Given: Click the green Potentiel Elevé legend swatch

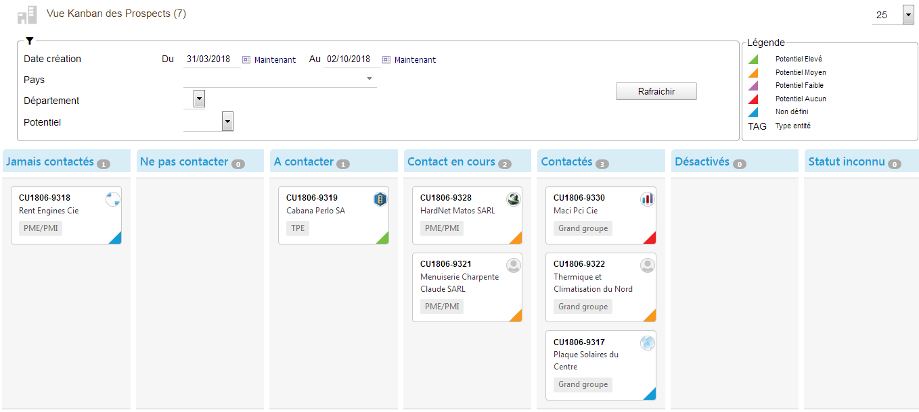Looking at the screenshot, I should [753, 59].
